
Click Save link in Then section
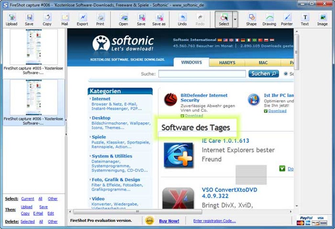point(43,207)
